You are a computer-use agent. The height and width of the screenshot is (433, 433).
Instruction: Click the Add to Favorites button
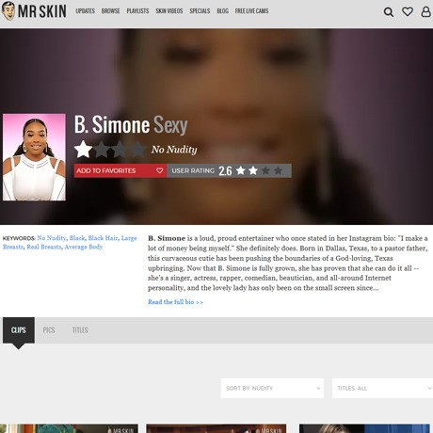click(120, 170)
